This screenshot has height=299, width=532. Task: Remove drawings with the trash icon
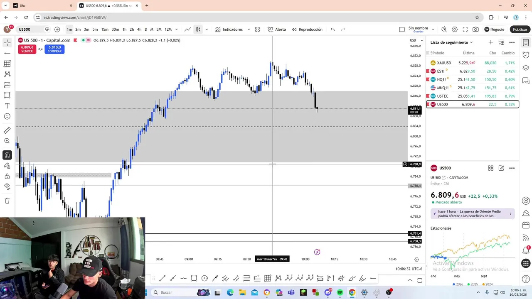[x=7, y=201]
